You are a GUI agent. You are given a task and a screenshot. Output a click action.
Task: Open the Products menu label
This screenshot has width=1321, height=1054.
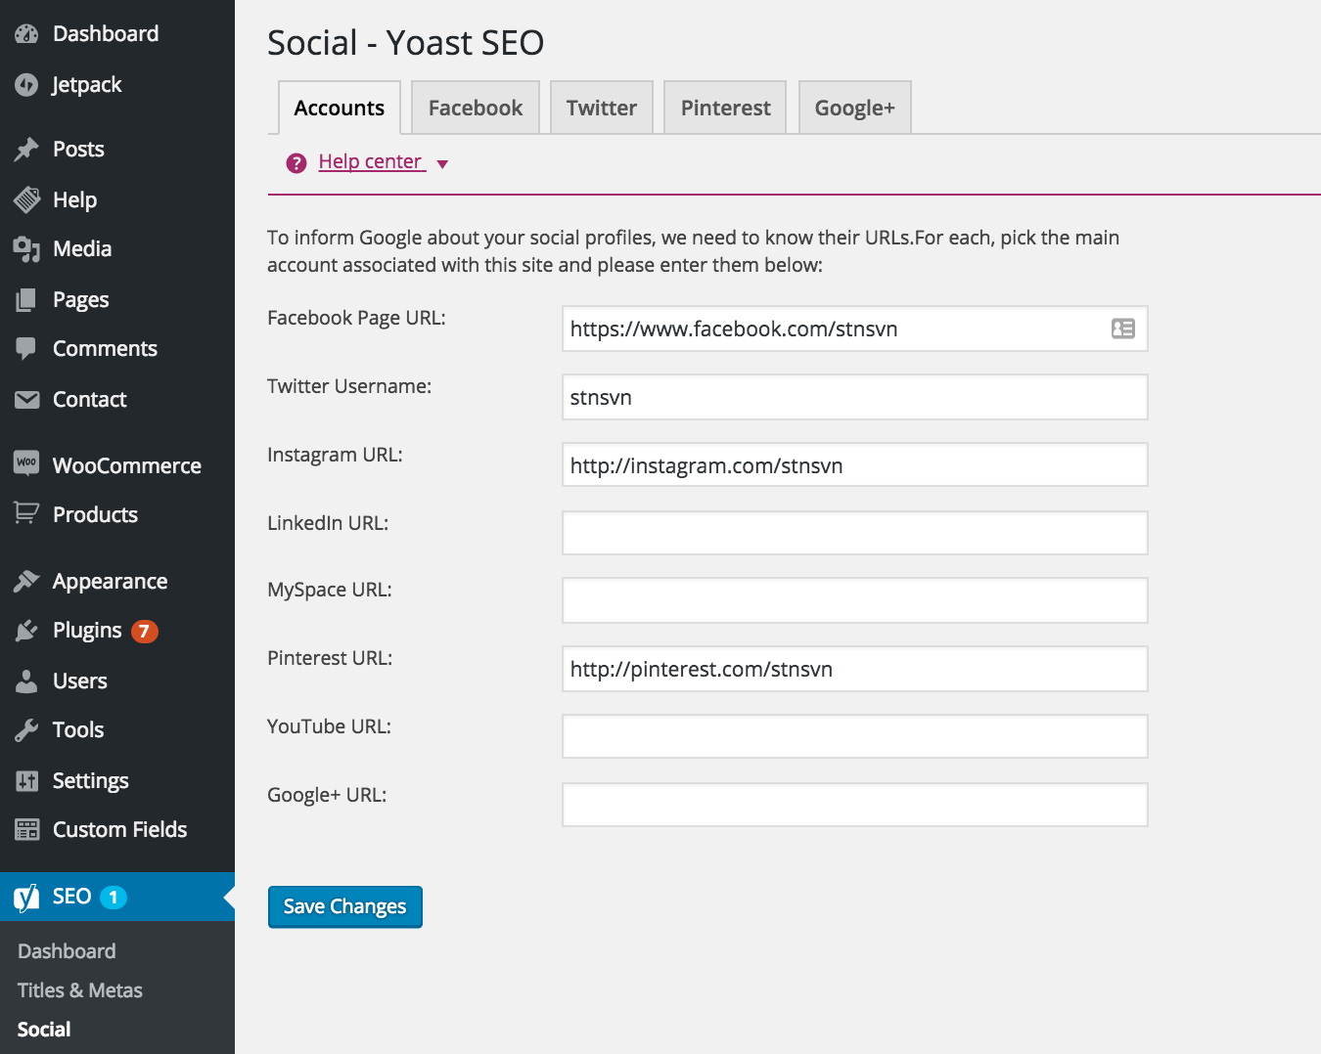pyautogui.click(x=96, y=515)
